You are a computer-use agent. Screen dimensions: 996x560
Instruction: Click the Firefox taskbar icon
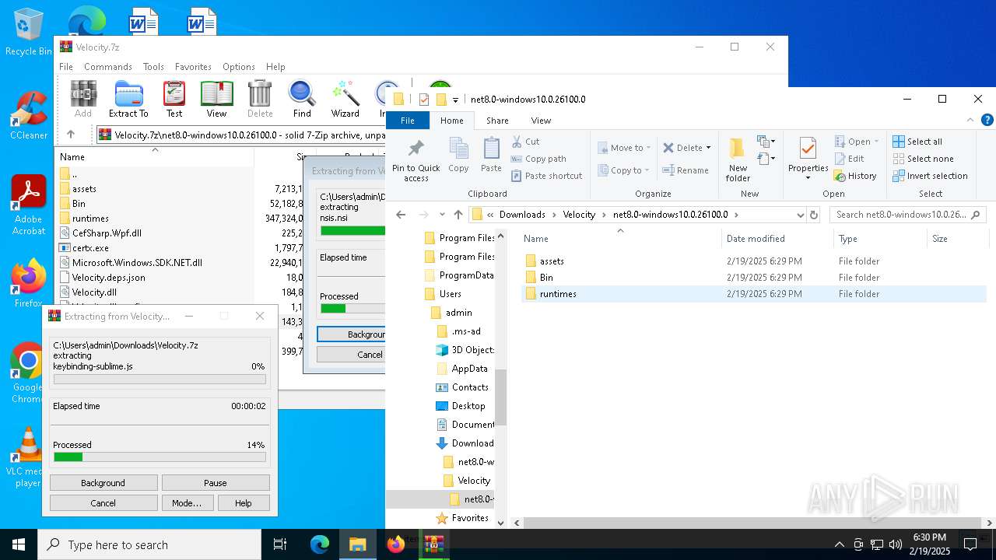click(396, 544)
